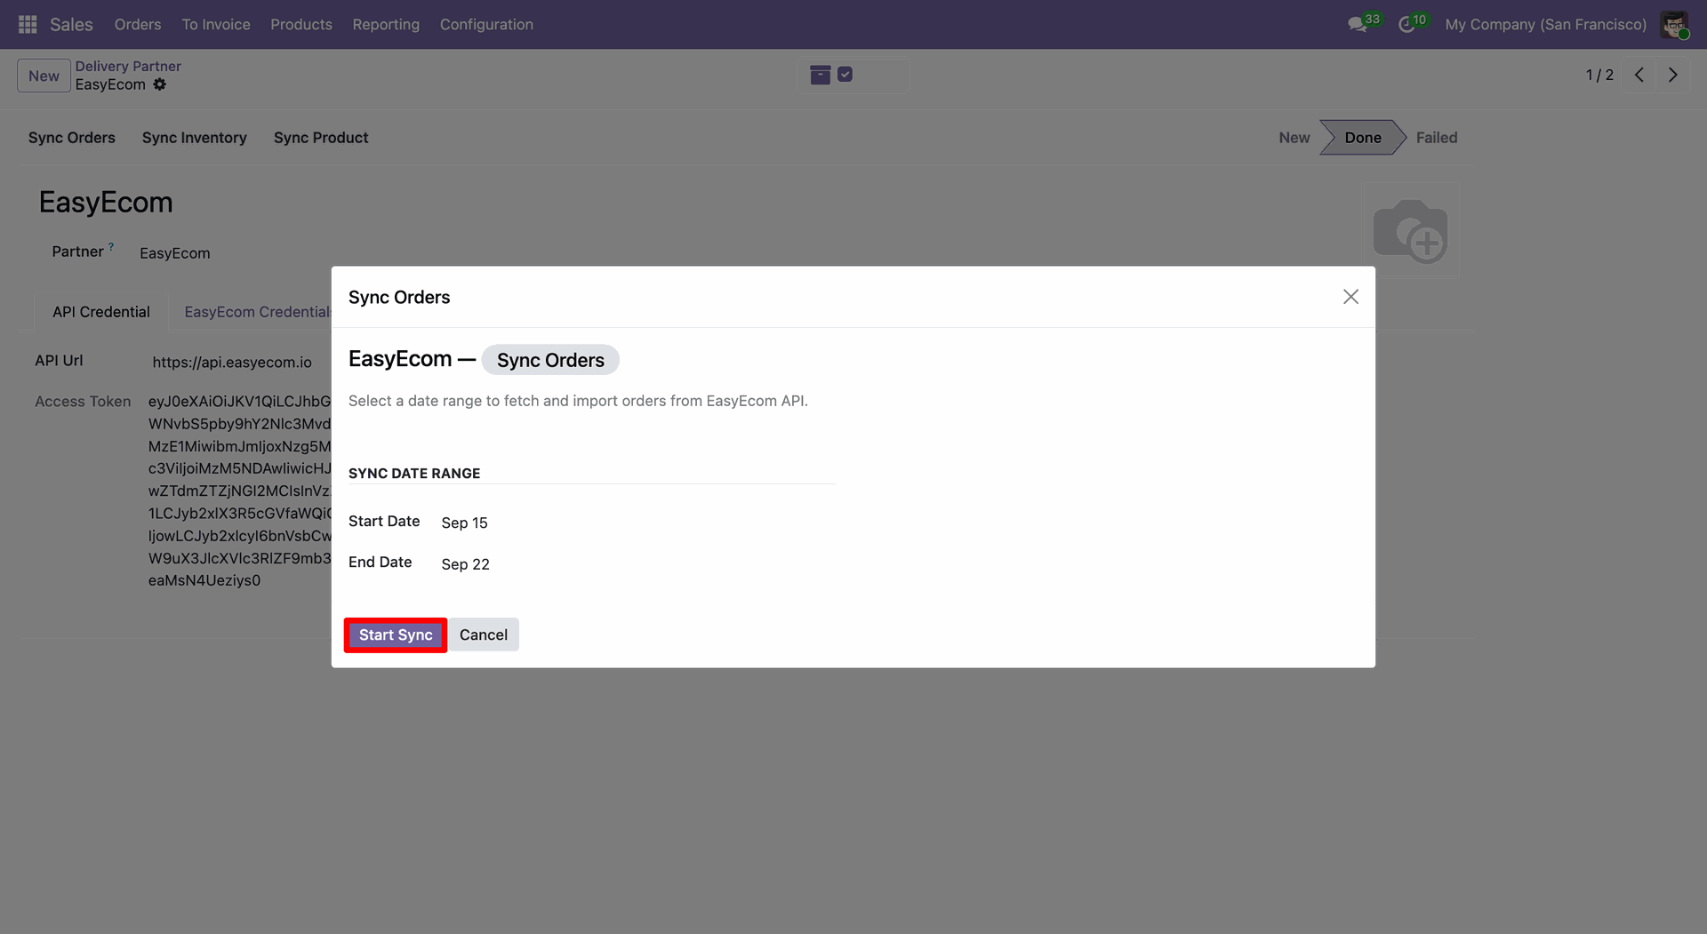Image resolution: width=1707 pixels, height=934 pixels.
Task: Click the camera image placeholder
Action: click(1411, 230)
